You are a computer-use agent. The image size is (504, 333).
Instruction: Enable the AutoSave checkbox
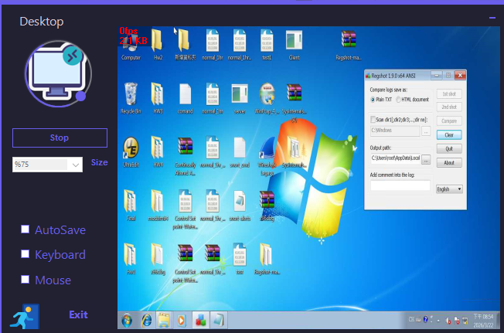(x=26, y=229)
